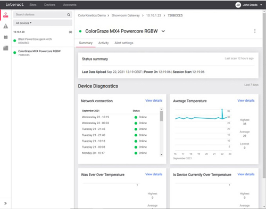Click the JD user avatar
Viewport: 266px width, 213px height.
tap(238, 5)
